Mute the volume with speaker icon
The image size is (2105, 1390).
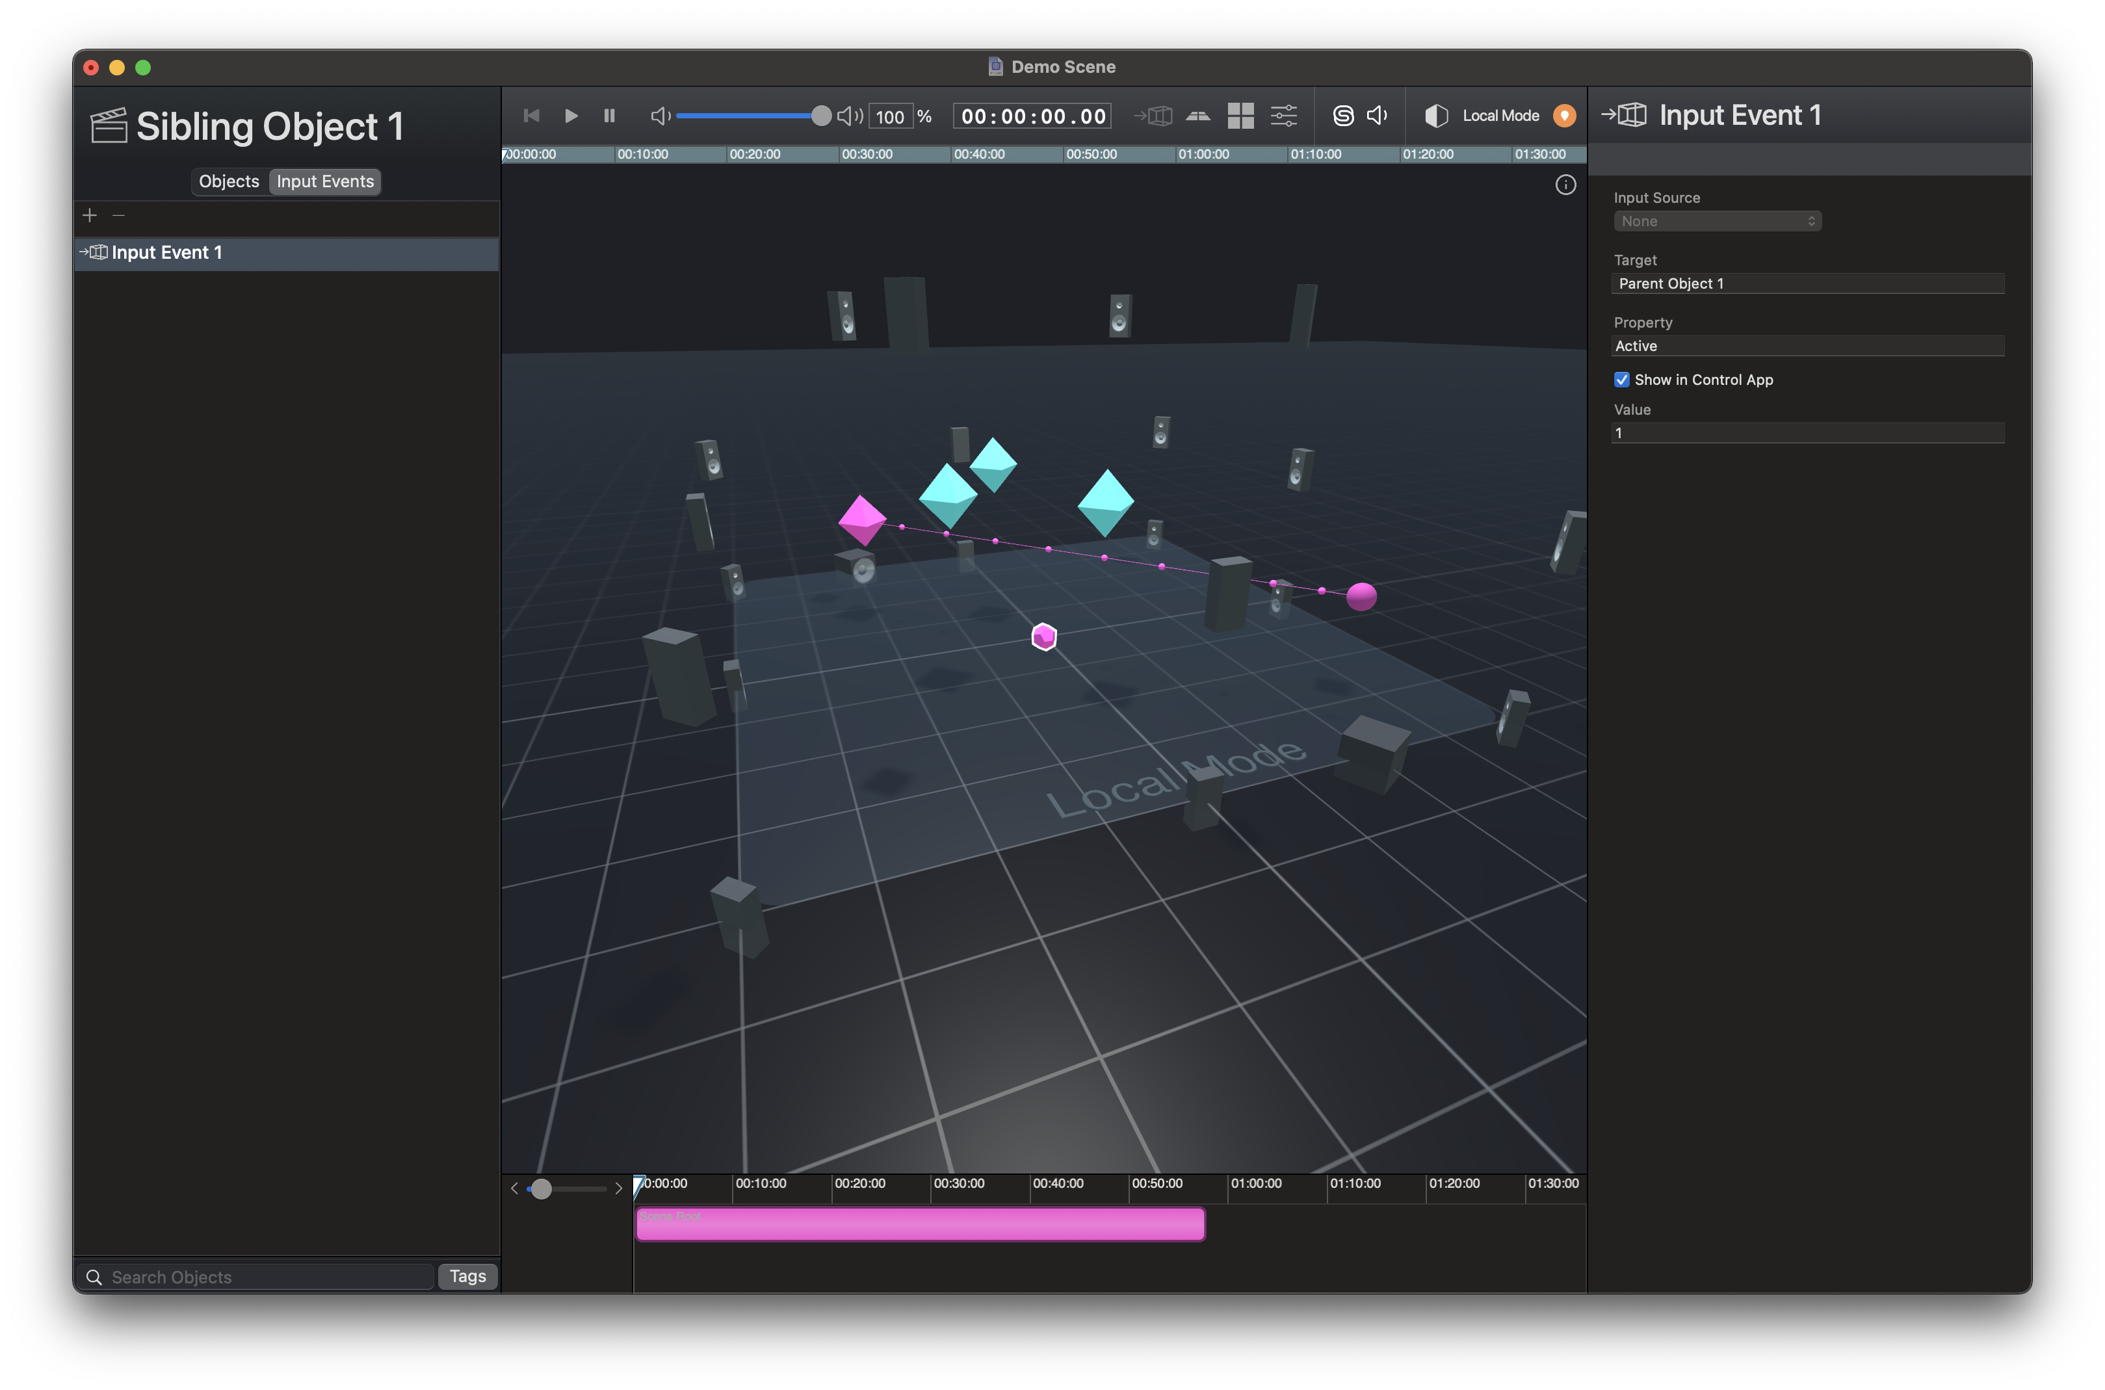click(660, 116)
